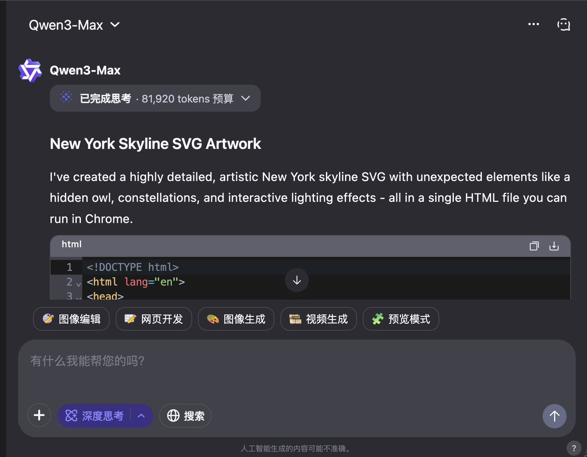Click the send message arrow
The image size is (587, 457).
554,416
